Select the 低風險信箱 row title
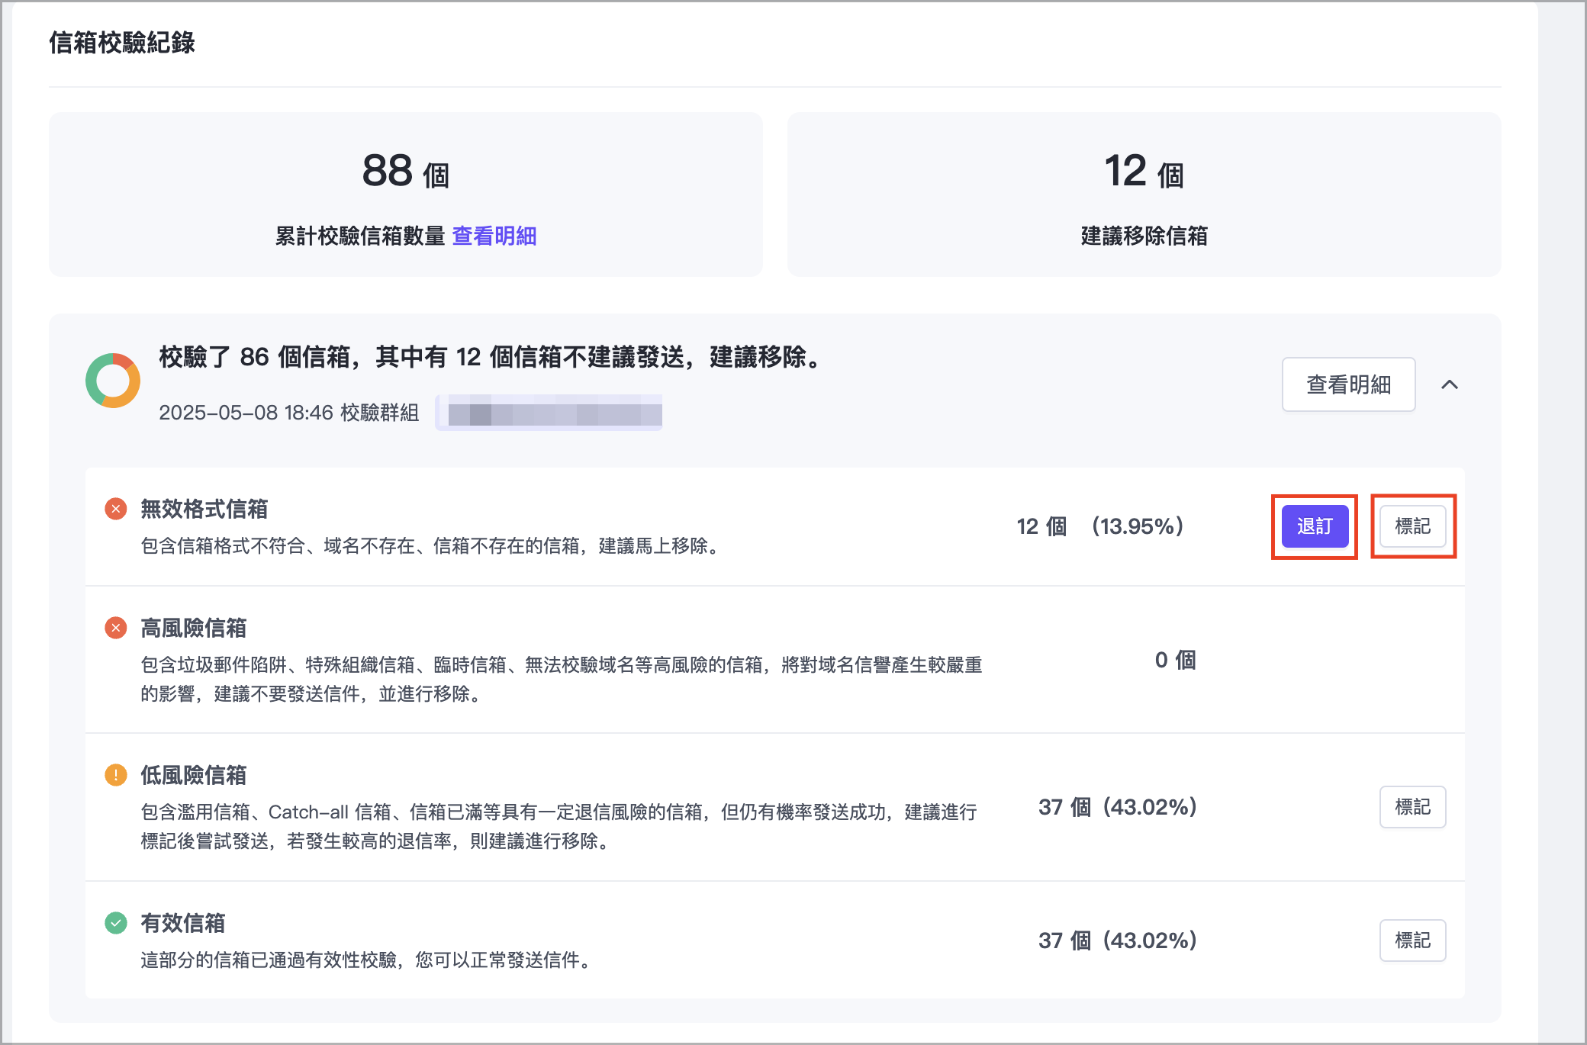 pyautogui.click(x=194, y=775)
